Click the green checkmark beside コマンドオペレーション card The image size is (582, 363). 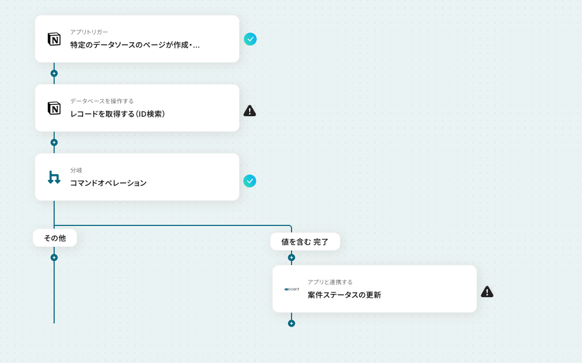click(x=250, y=181)
